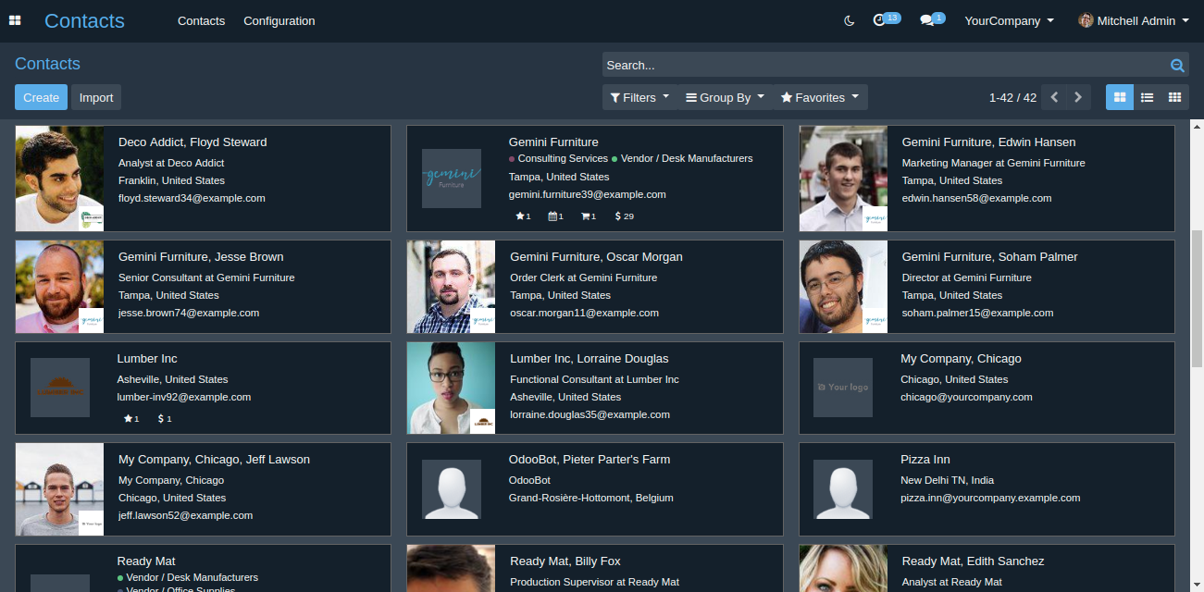Click the shopping cart icon on Gemini Furniture

click(586, 216)
